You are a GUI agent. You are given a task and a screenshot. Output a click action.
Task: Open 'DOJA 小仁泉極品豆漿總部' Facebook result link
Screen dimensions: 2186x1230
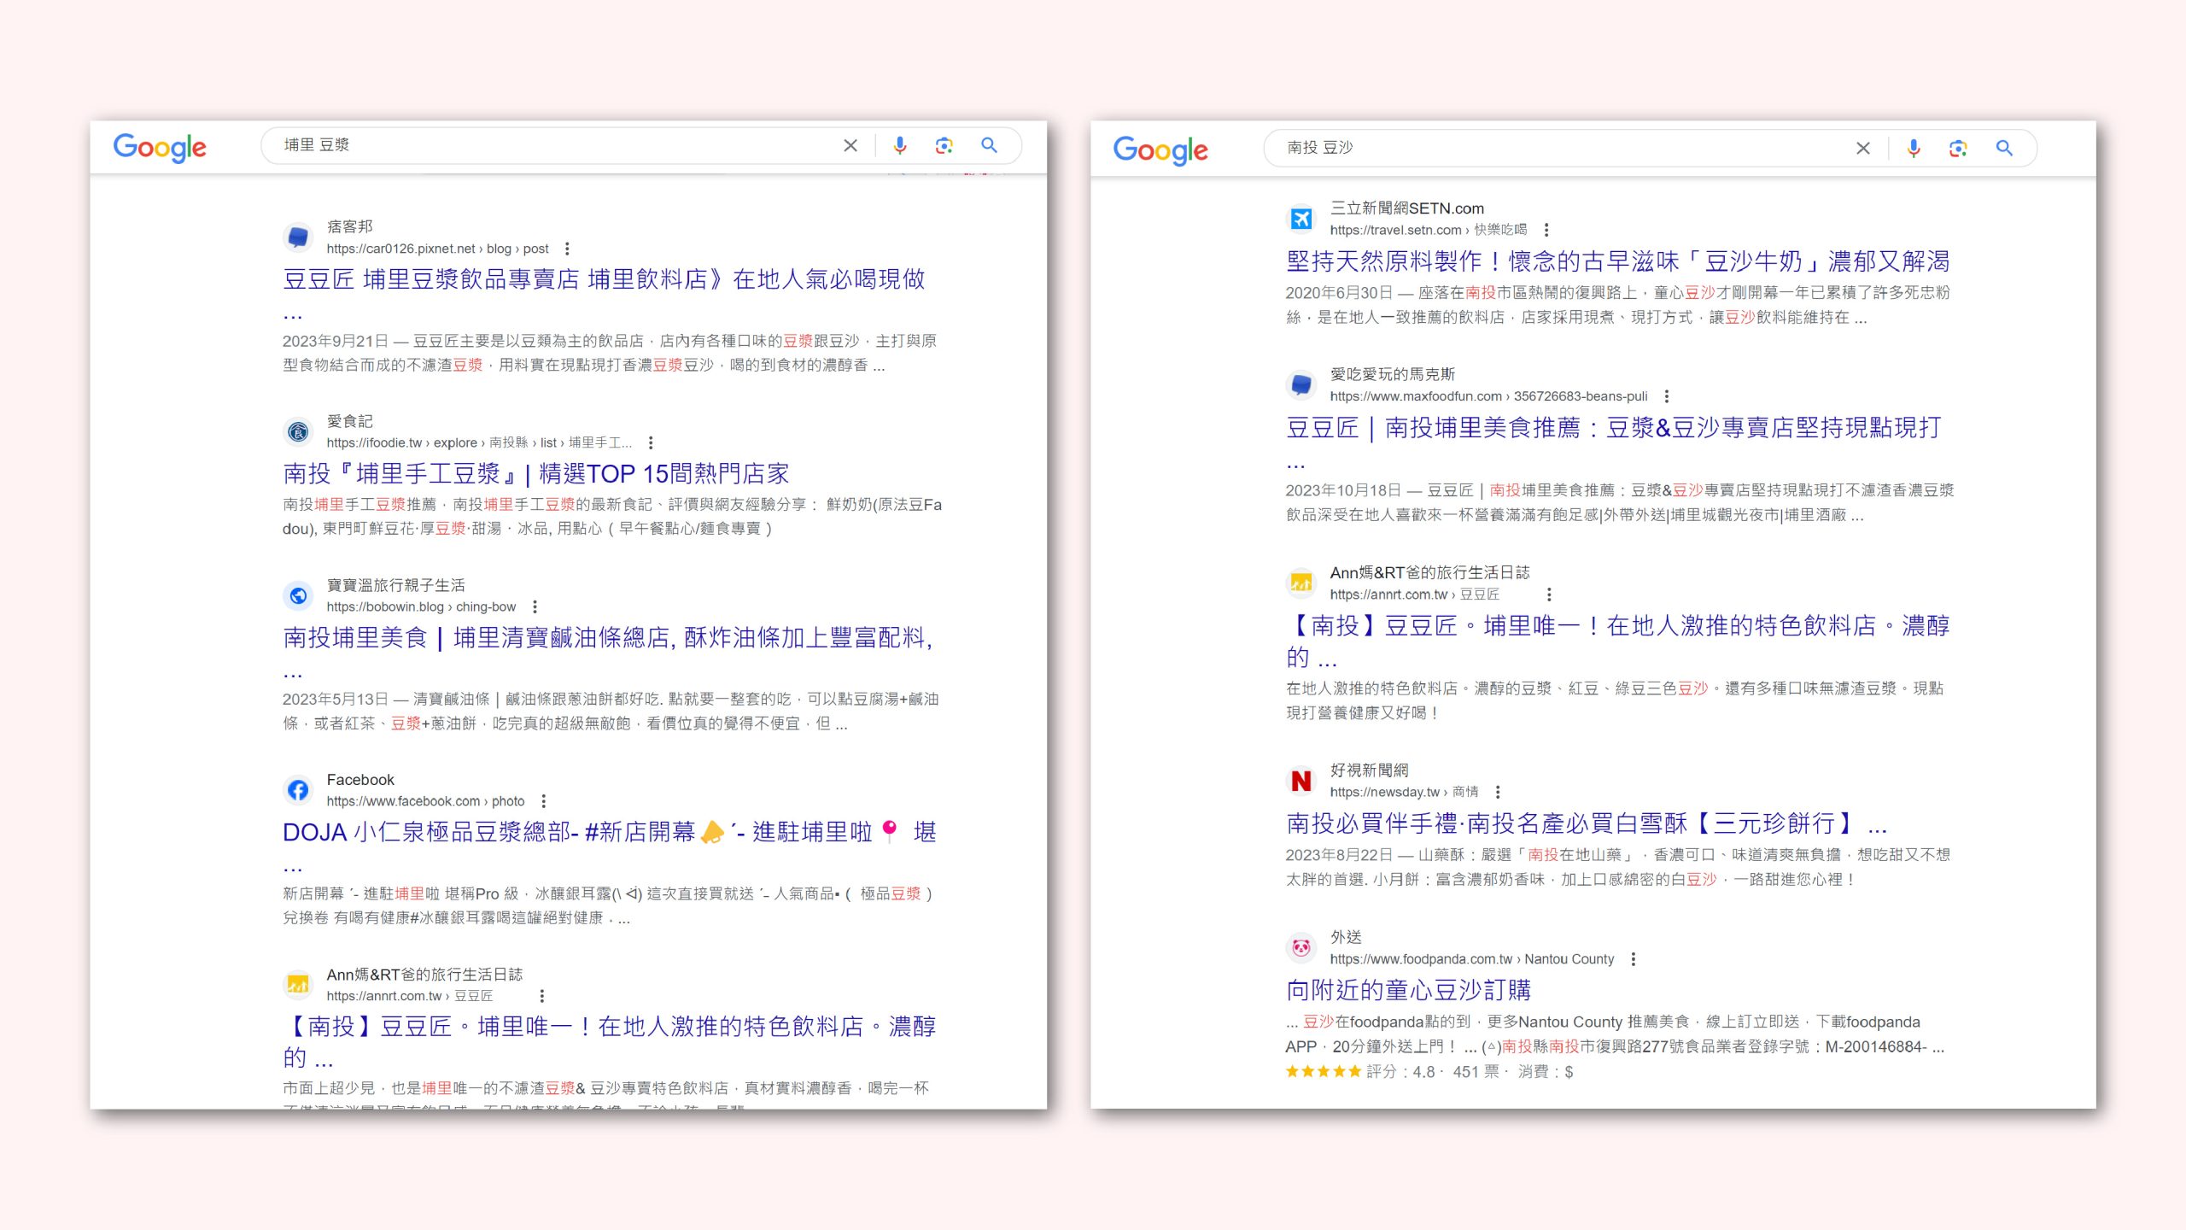pos(610,833)
